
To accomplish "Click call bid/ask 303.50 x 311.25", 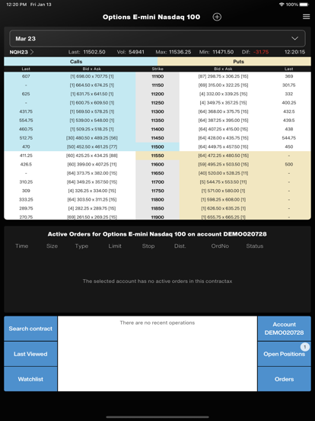I will click(92, 200).
